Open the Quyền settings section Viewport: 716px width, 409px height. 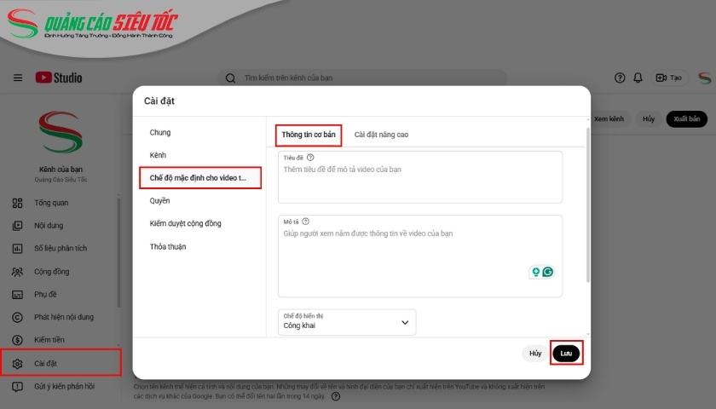159,201
